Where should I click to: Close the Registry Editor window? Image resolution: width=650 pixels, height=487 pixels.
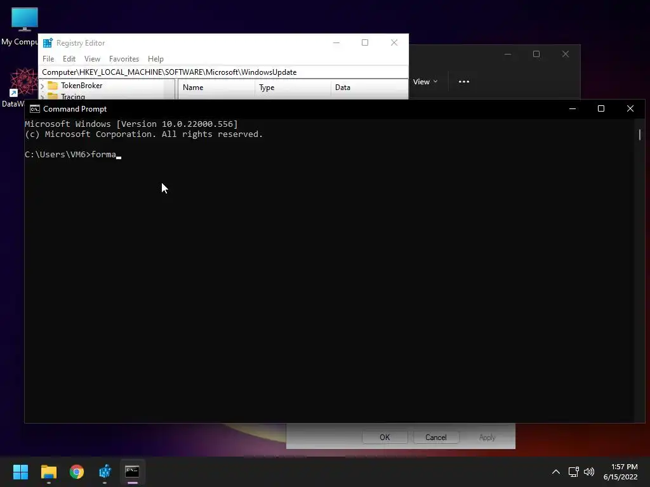tap(394, 42)
